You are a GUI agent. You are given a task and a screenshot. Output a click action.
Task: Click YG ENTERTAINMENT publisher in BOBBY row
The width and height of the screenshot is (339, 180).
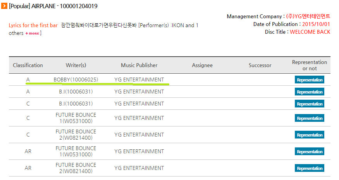click(x=139, y=80)
